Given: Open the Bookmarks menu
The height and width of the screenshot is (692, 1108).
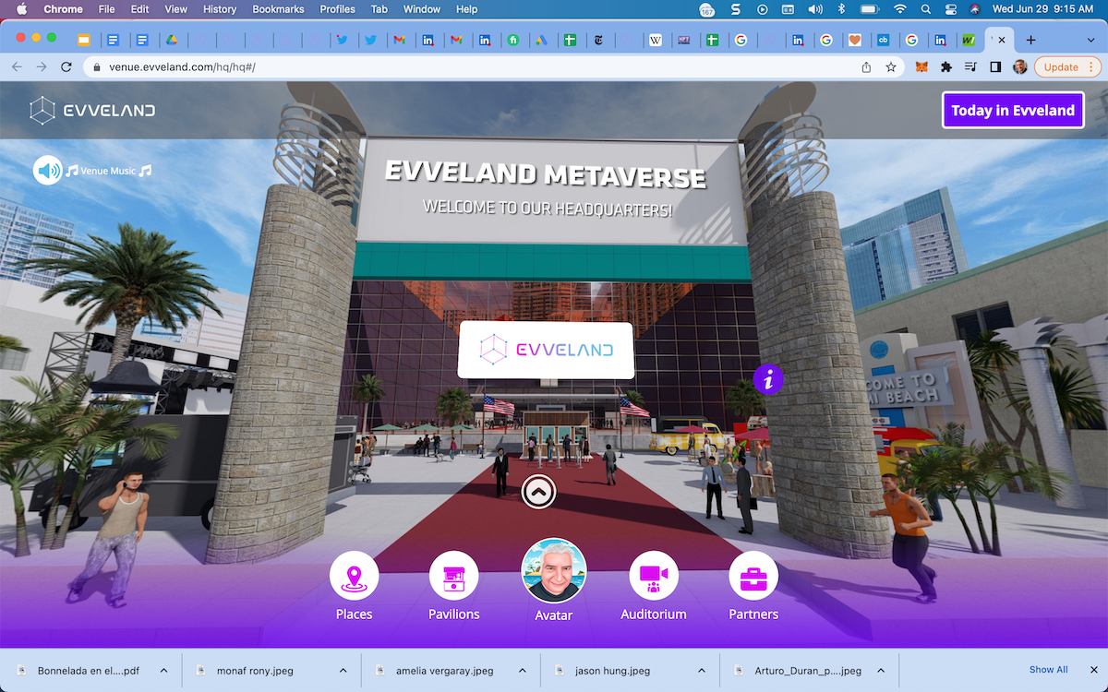Looking at the screenshot, I should point(278,9).
